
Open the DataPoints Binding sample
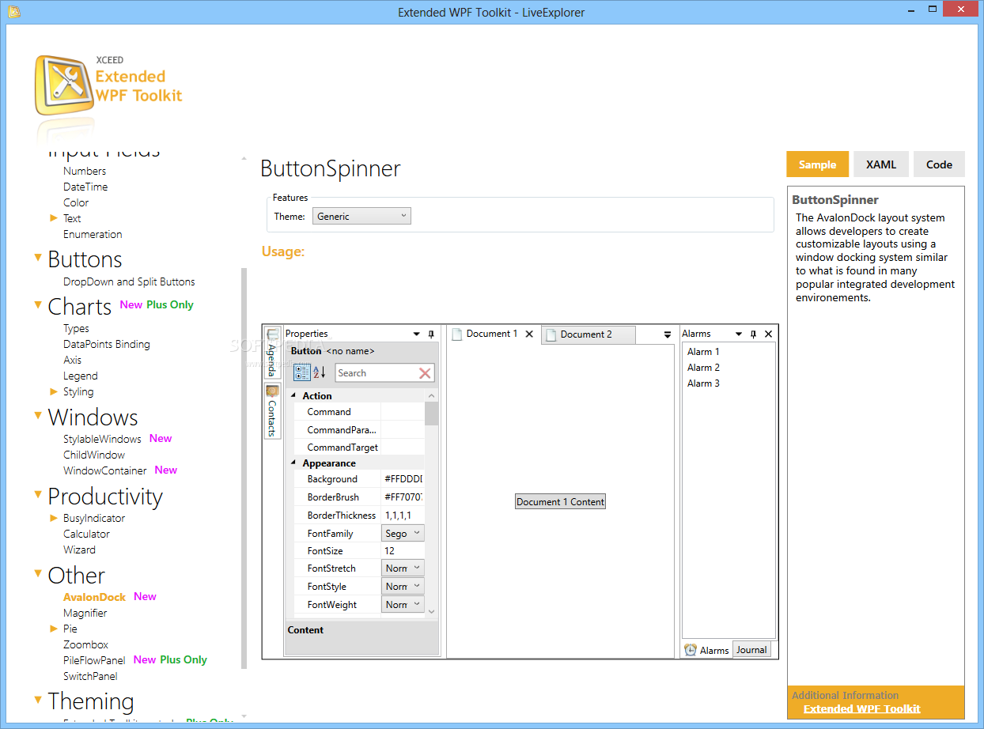(106, 344)
